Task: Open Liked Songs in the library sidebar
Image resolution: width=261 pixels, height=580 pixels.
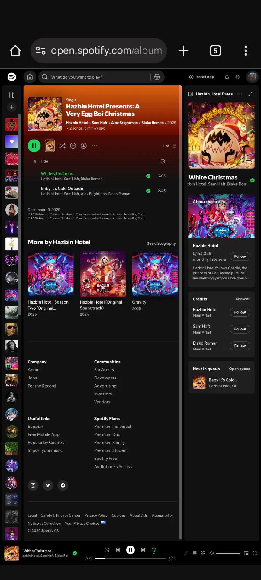Action: coord(12,142)
